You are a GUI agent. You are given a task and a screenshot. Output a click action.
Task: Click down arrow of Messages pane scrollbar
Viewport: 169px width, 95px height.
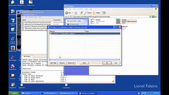tap(113, 81)
